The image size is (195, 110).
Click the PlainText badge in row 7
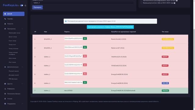click(x=165, y=90)
